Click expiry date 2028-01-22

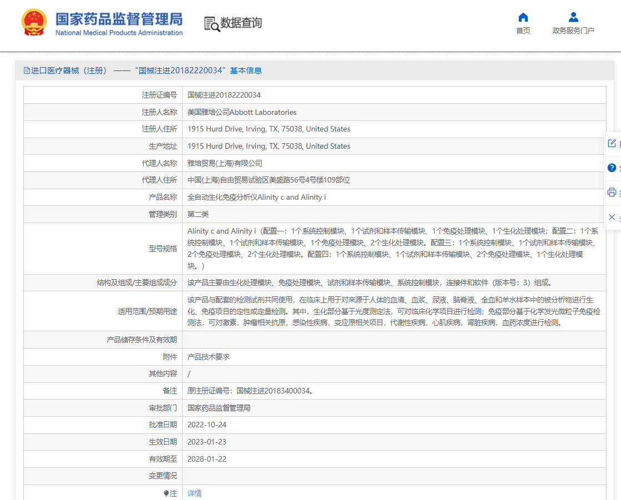207,459
